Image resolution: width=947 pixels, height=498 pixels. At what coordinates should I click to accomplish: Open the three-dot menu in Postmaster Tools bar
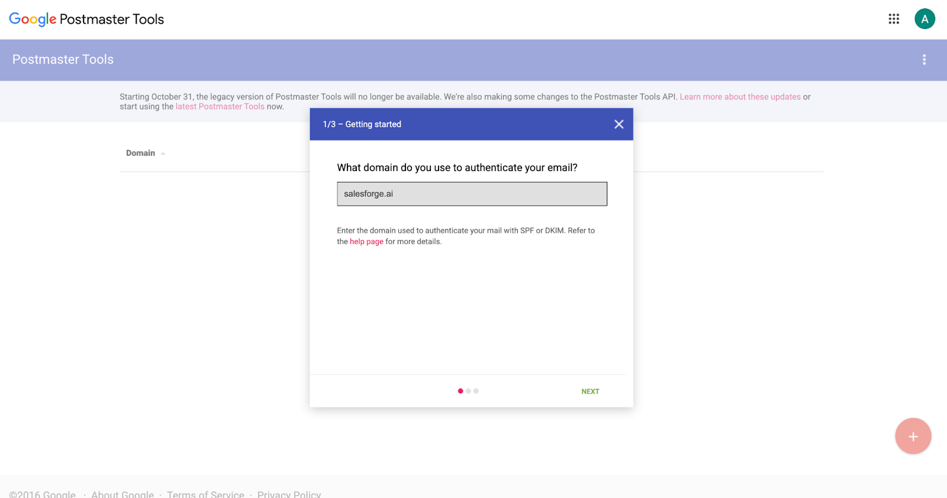pos(924,59)
